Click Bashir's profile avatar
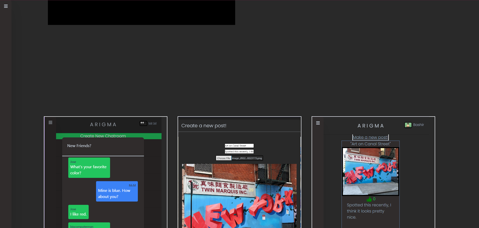This screenshot has height=228, width=479. pos(408,125)
